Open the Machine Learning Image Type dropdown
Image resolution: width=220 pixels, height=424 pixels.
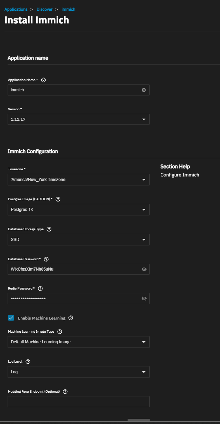[x=144, y=342]
